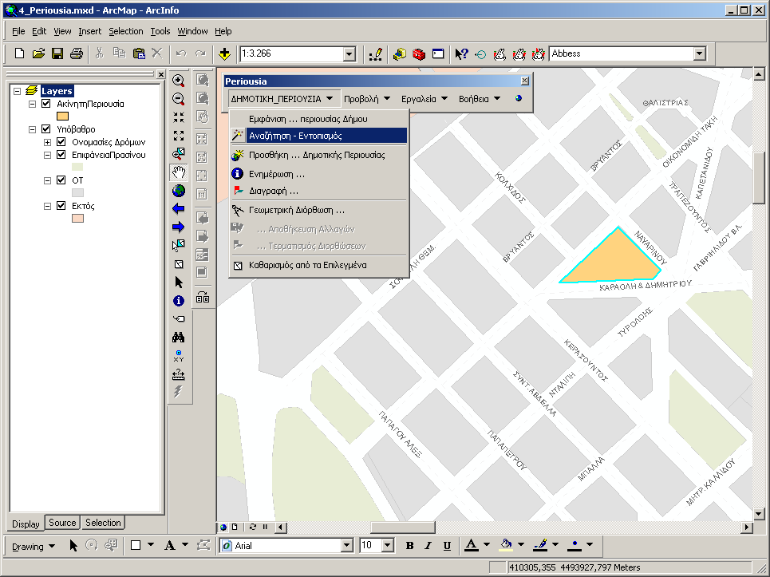
Task: Go to next extent blue arrow
Action: tap(179, 227)
